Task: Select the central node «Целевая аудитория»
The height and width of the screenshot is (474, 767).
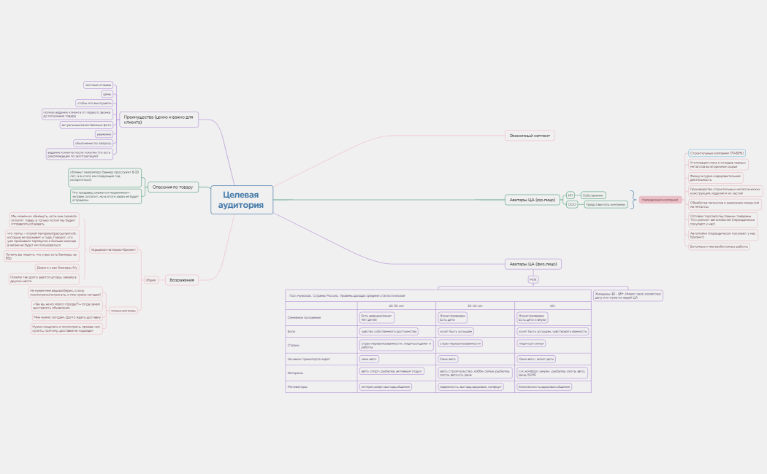Action: pyautogui.click(x=241, y=200)
